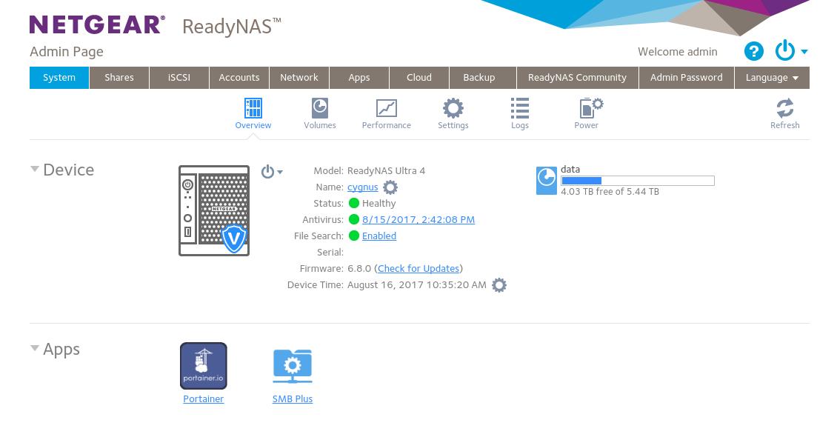
Task: Click the data volume usage bar
Action: pyautogui.click(x=637, y=181)
